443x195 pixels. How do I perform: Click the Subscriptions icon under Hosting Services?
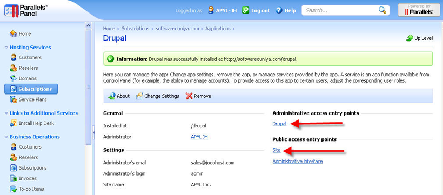pos(14,89)
